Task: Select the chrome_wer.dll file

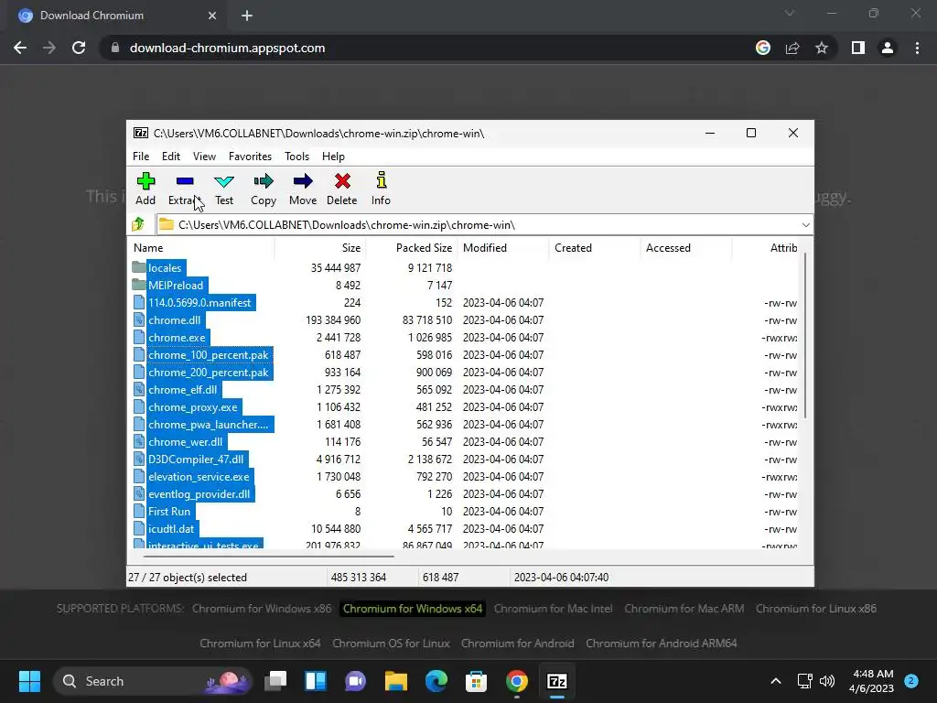Action: pos(185,442)
